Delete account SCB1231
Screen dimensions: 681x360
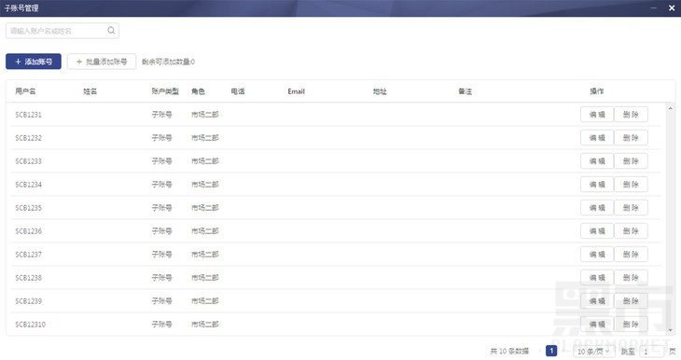[x=631, y=115]
